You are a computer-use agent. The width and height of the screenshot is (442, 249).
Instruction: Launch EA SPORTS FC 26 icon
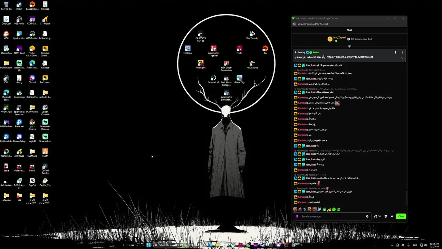(x=200, y=36)
